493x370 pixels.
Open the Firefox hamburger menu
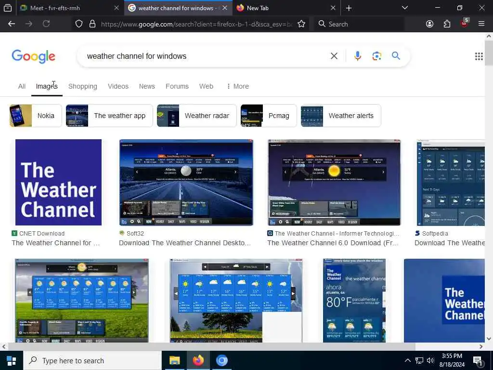coord(481,24)
